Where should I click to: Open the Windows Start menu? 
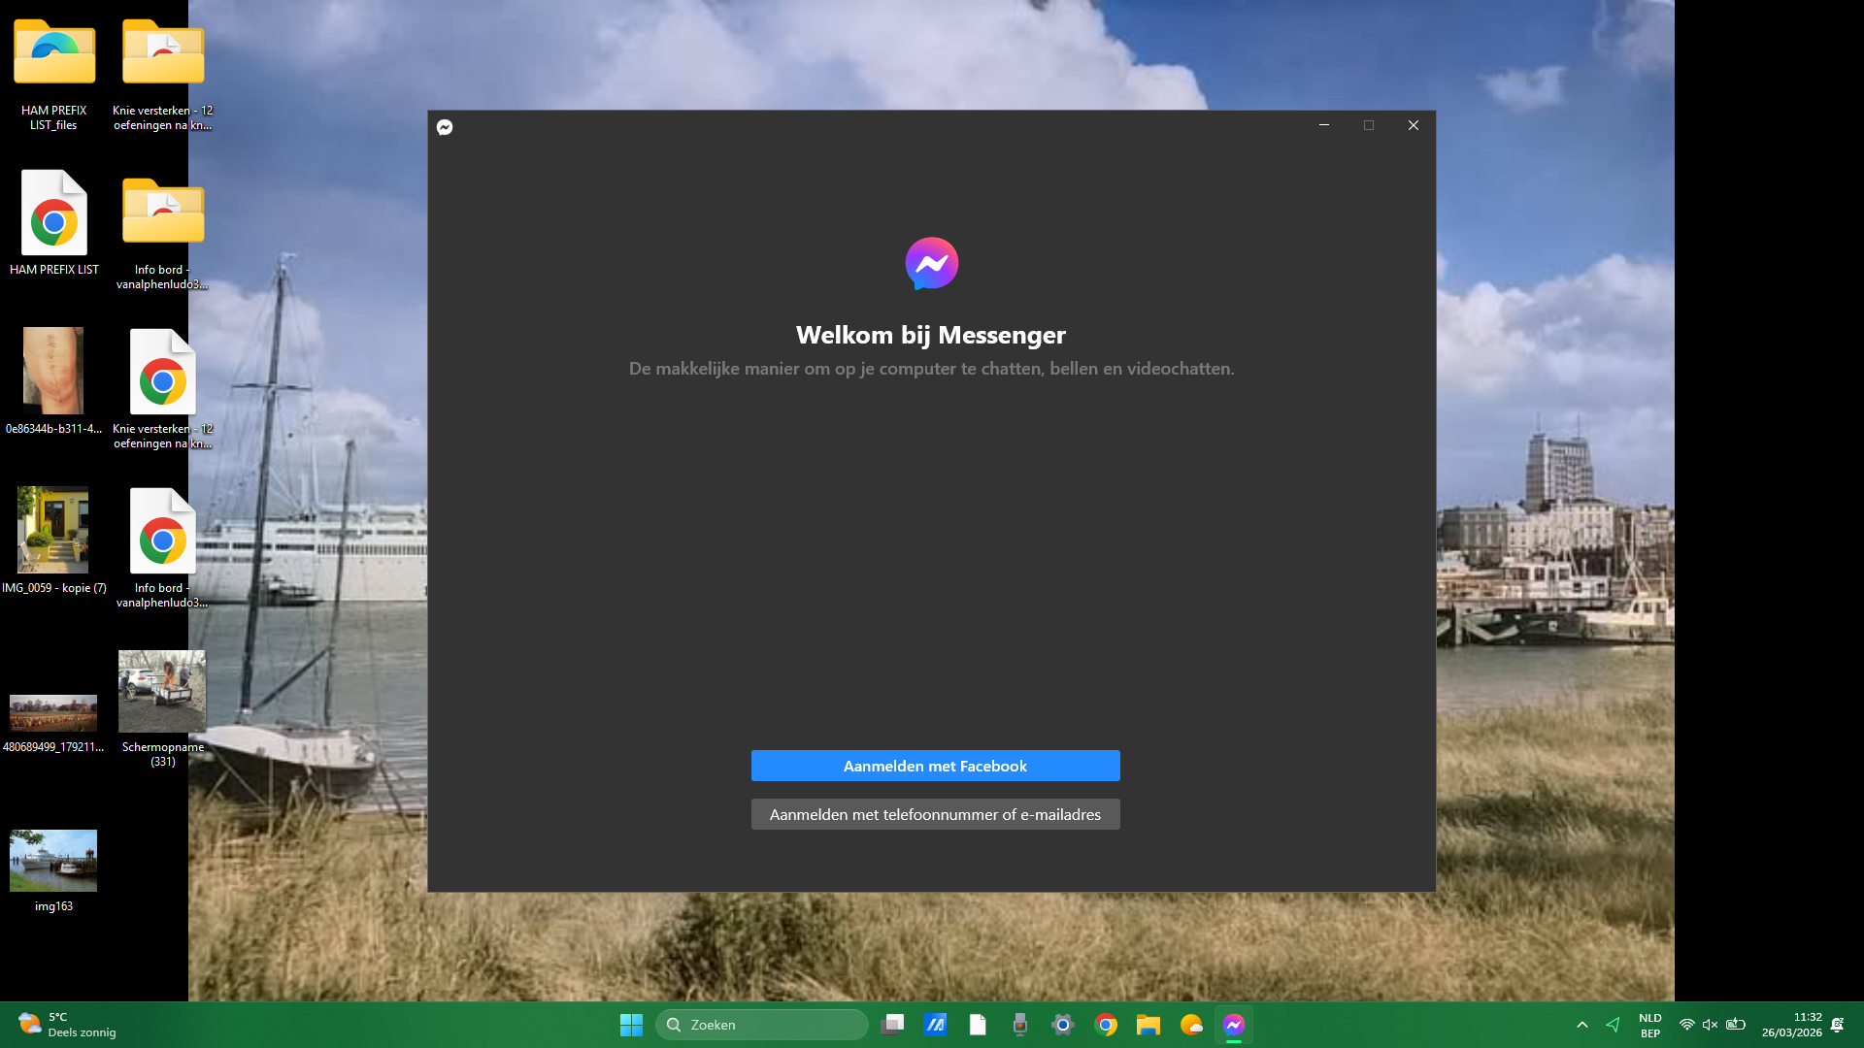click(631, 1025)
